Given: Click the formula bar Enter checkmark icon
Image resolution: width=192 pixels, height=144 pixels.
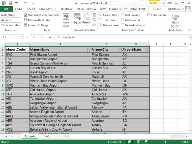Looking at the screenshot, I should (42, 37).
